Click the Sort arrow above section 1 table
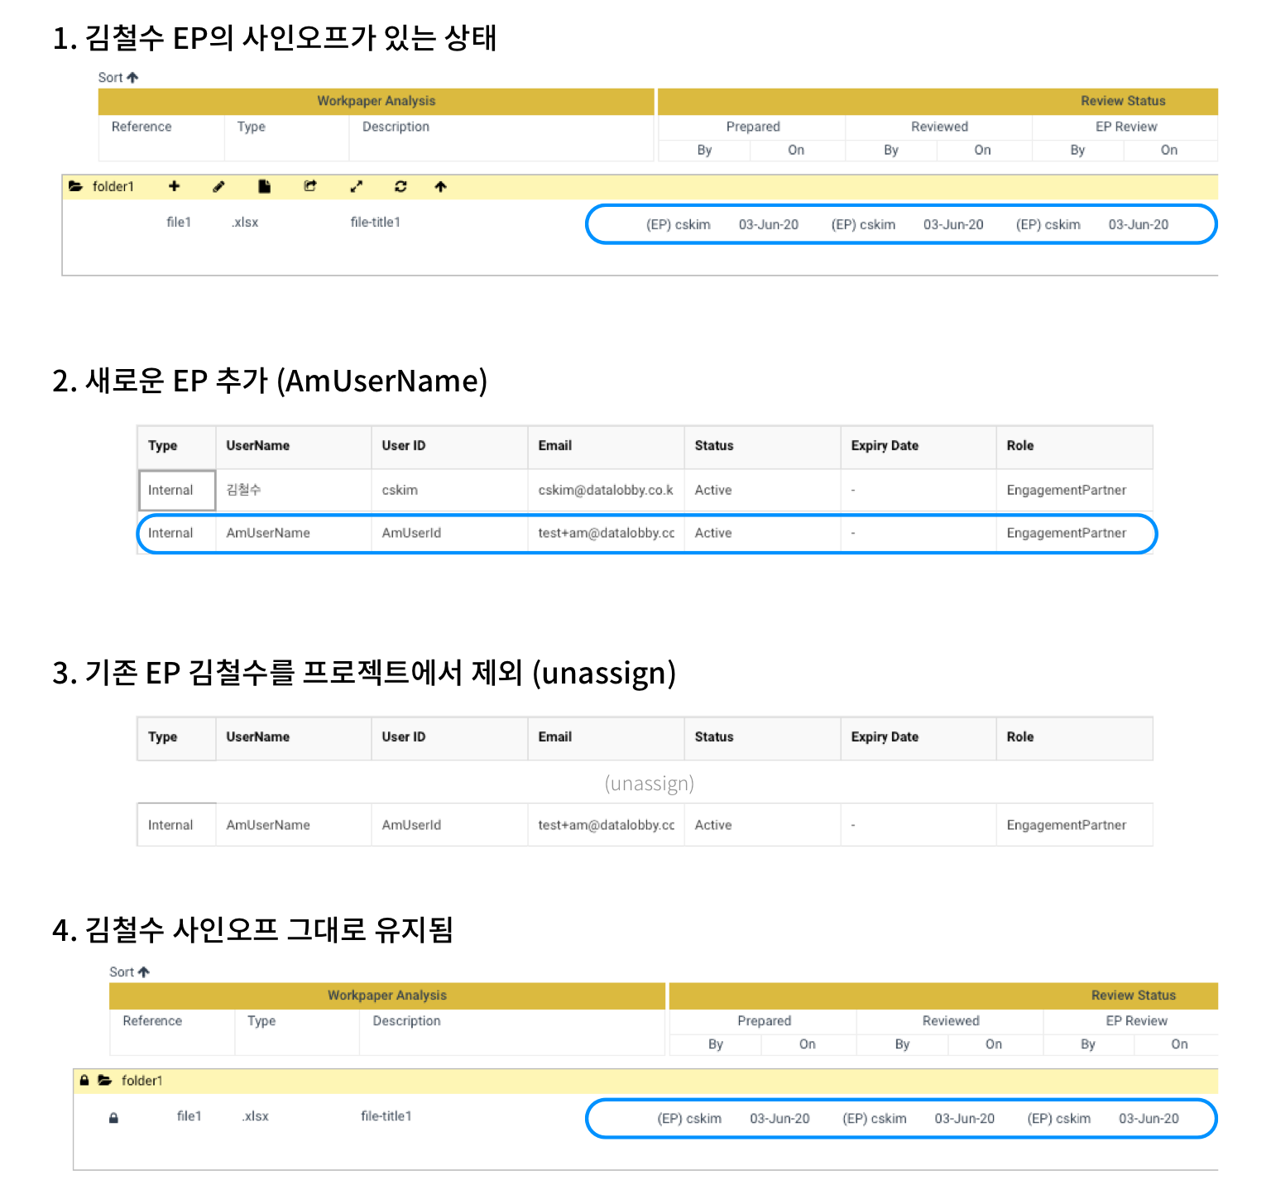1271x1185 pixels. point(132,78)
